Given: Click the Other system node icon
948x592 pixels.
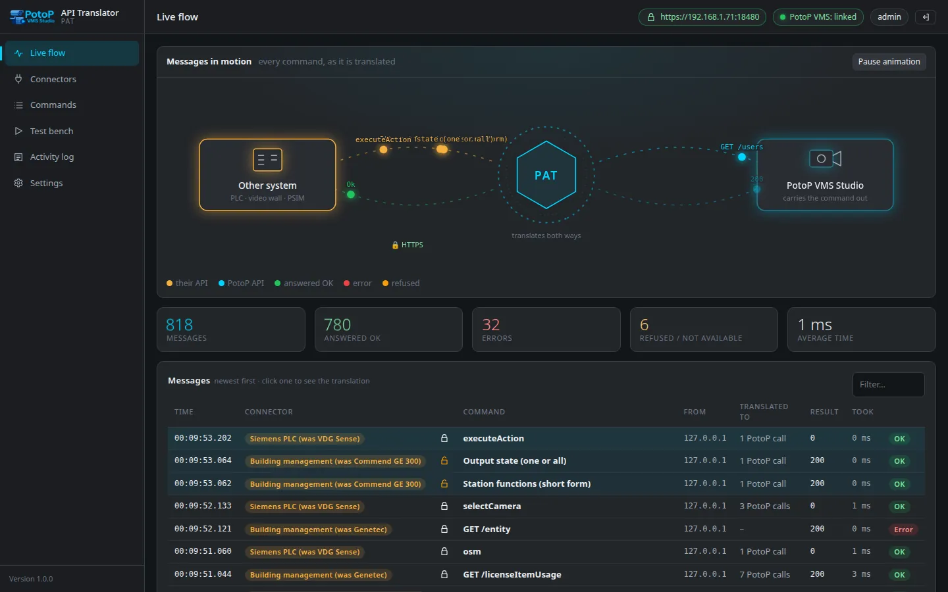Looking at the screenshot, I should pyautogui.click(x=267, y=160).
